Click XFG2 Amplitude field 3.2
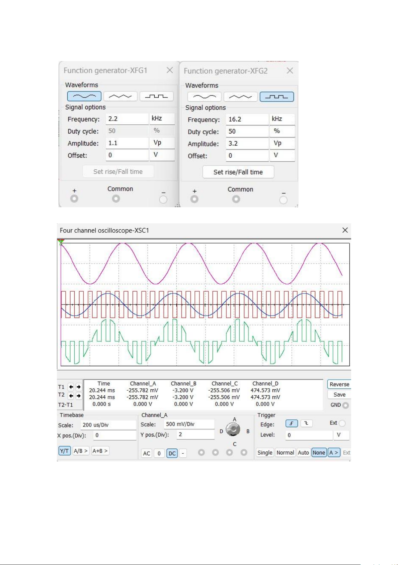The width and height of the screenshot is (399, 565). (247, 143)
